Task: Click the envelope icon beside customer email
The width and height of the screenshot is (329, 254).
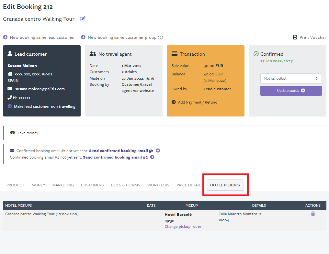Action: 10,89
